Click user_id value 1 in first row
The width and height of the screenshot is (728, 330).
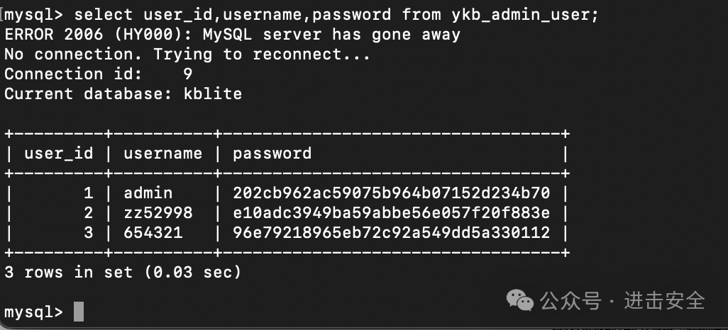[x=88, y=193]
